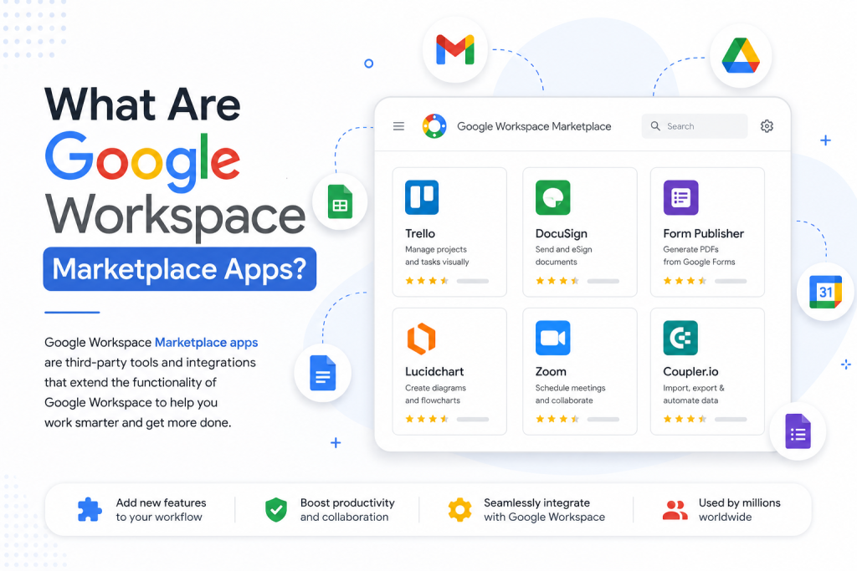Open the Coupler.io app title
The height and width of the screenshot is (571, 857).
click(x=690, y=372)
